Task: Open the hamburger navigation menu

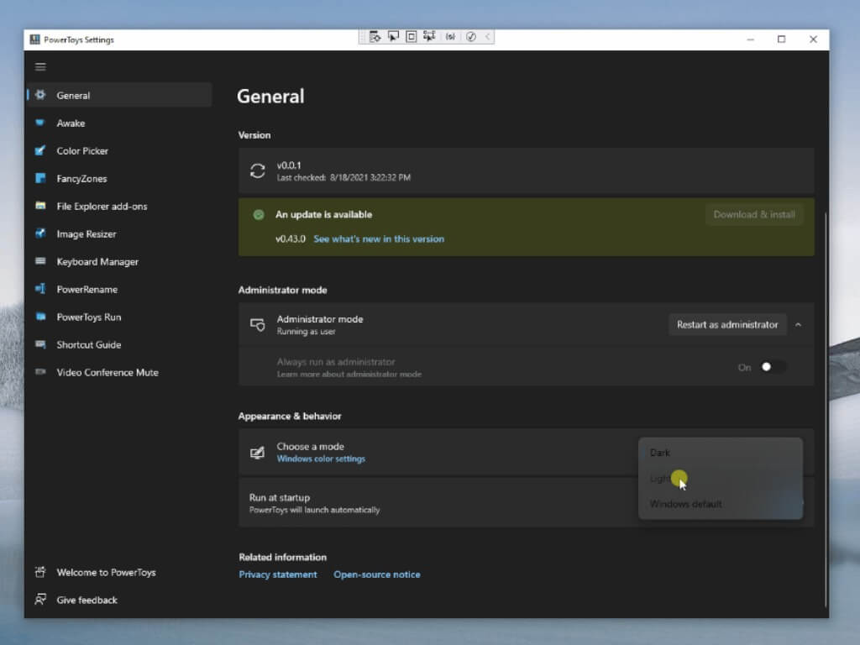Action: (x=40, y=67)
